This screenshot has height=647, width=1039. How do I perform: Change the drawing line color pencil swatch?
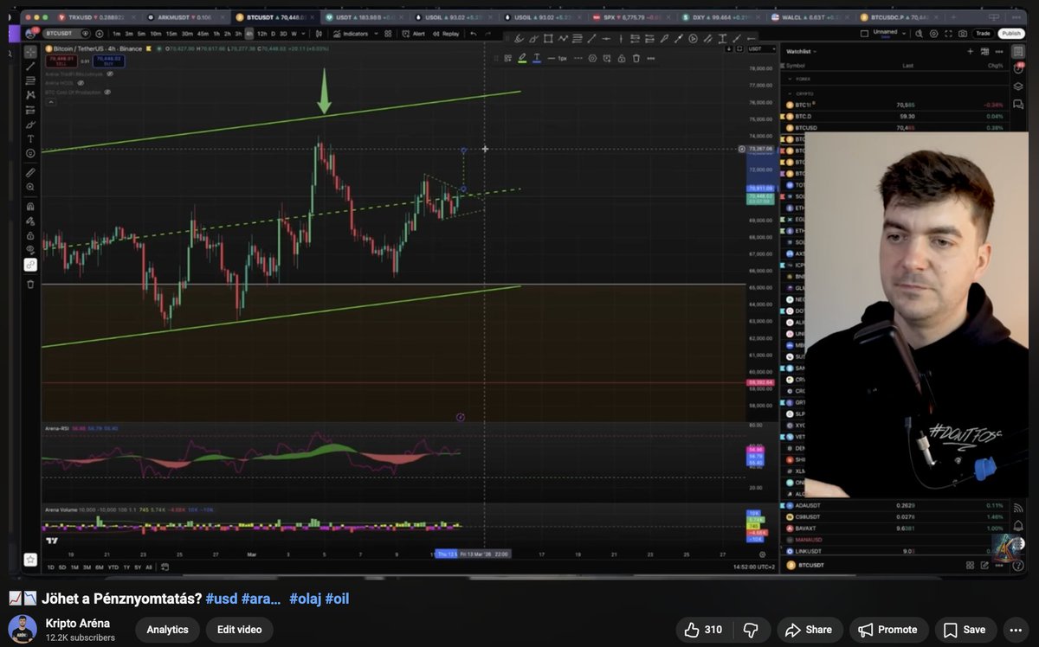[x=522, y=58]
